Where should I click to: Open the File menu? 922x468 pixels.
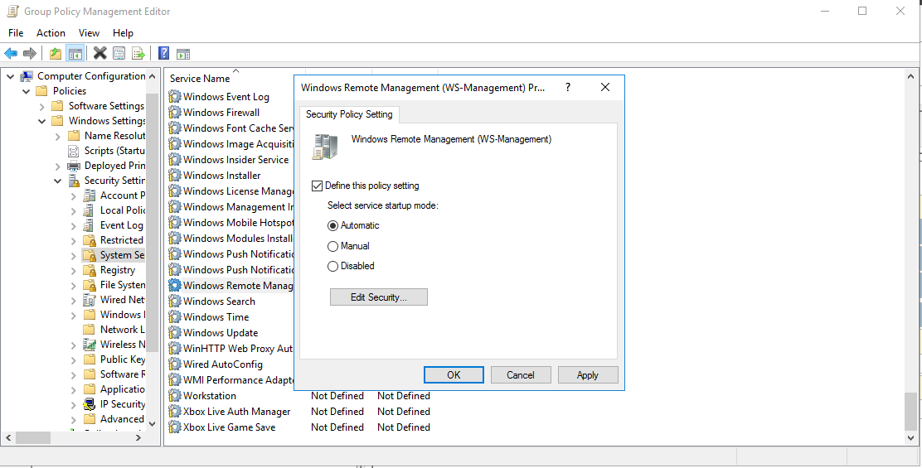coord(16,33)
